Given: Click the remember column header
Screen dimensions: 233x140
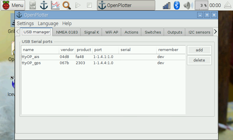Looking at the screenshot, I should coord(171,50).
